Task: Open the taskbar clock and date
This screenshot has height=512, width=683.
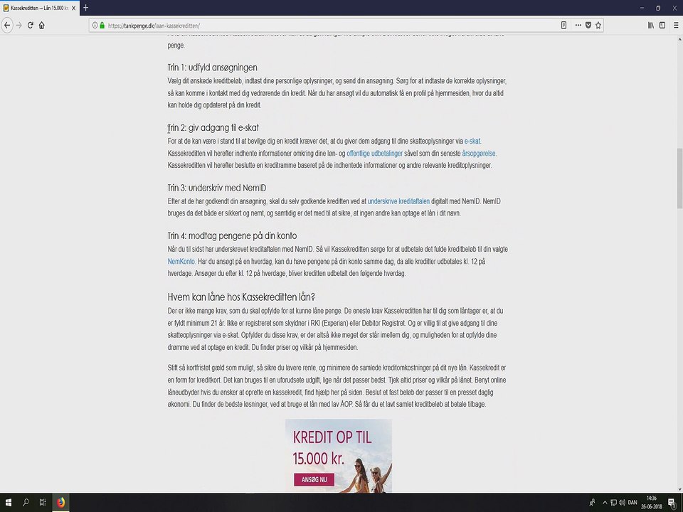Action: pyautogui.click(x=651, y=503)
